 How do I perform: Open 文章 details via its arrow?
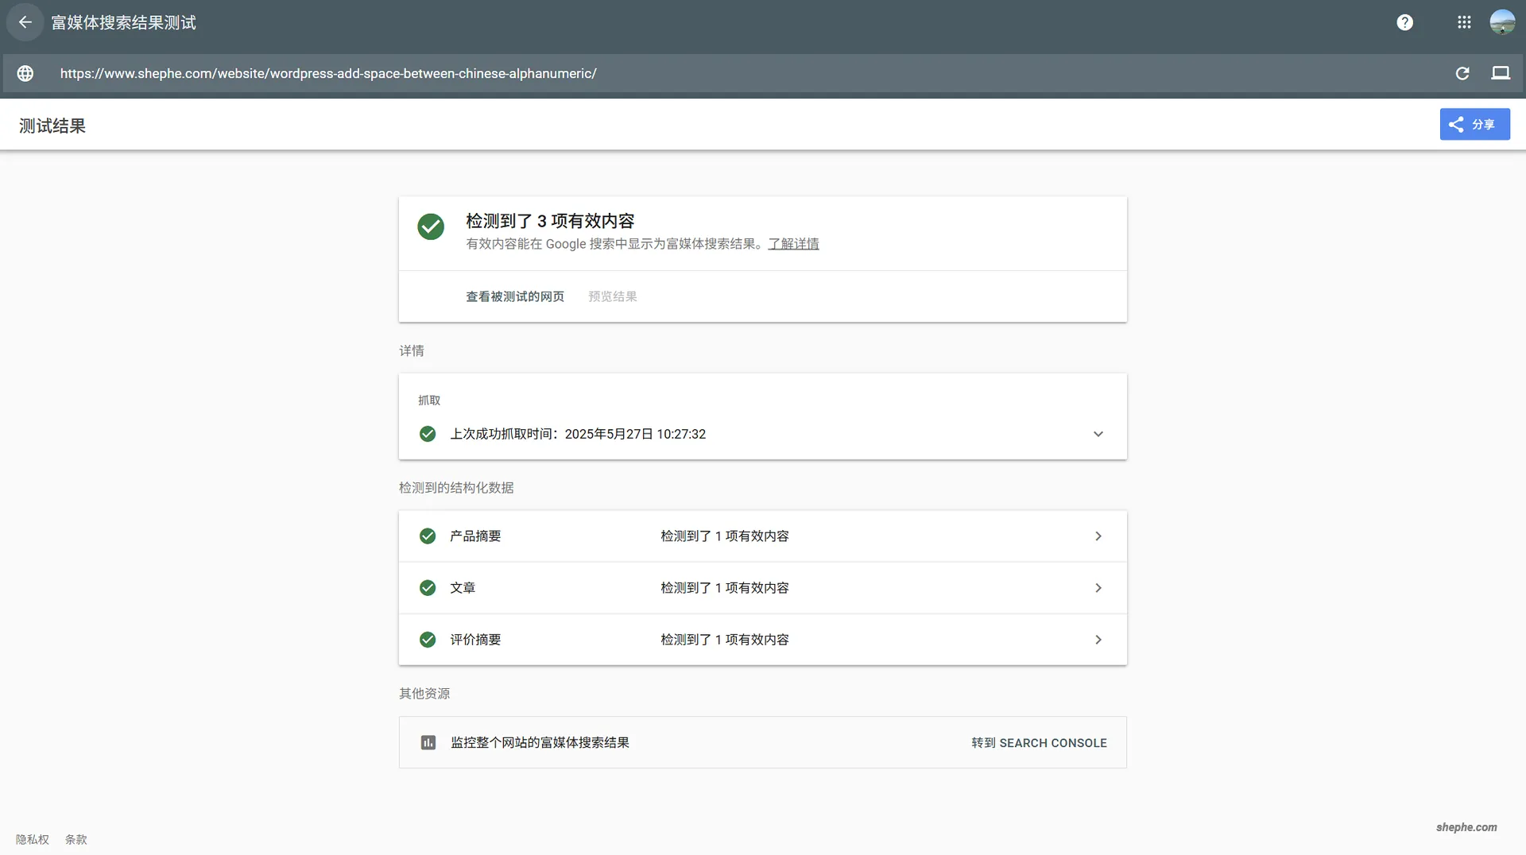[x=1098, y=588]
